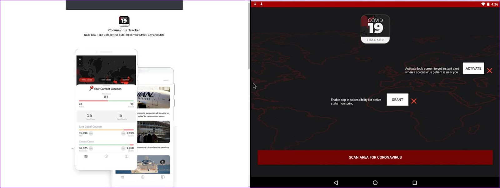Click the ACTIVATE lock screen button
Viewport: 500px width, 188px height.
click(473, 68)
